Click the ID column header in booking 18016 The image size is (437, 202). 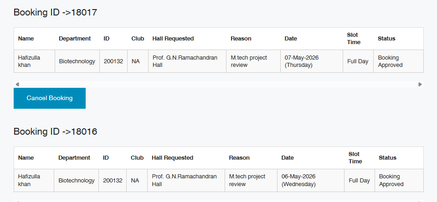click(106, 158)
